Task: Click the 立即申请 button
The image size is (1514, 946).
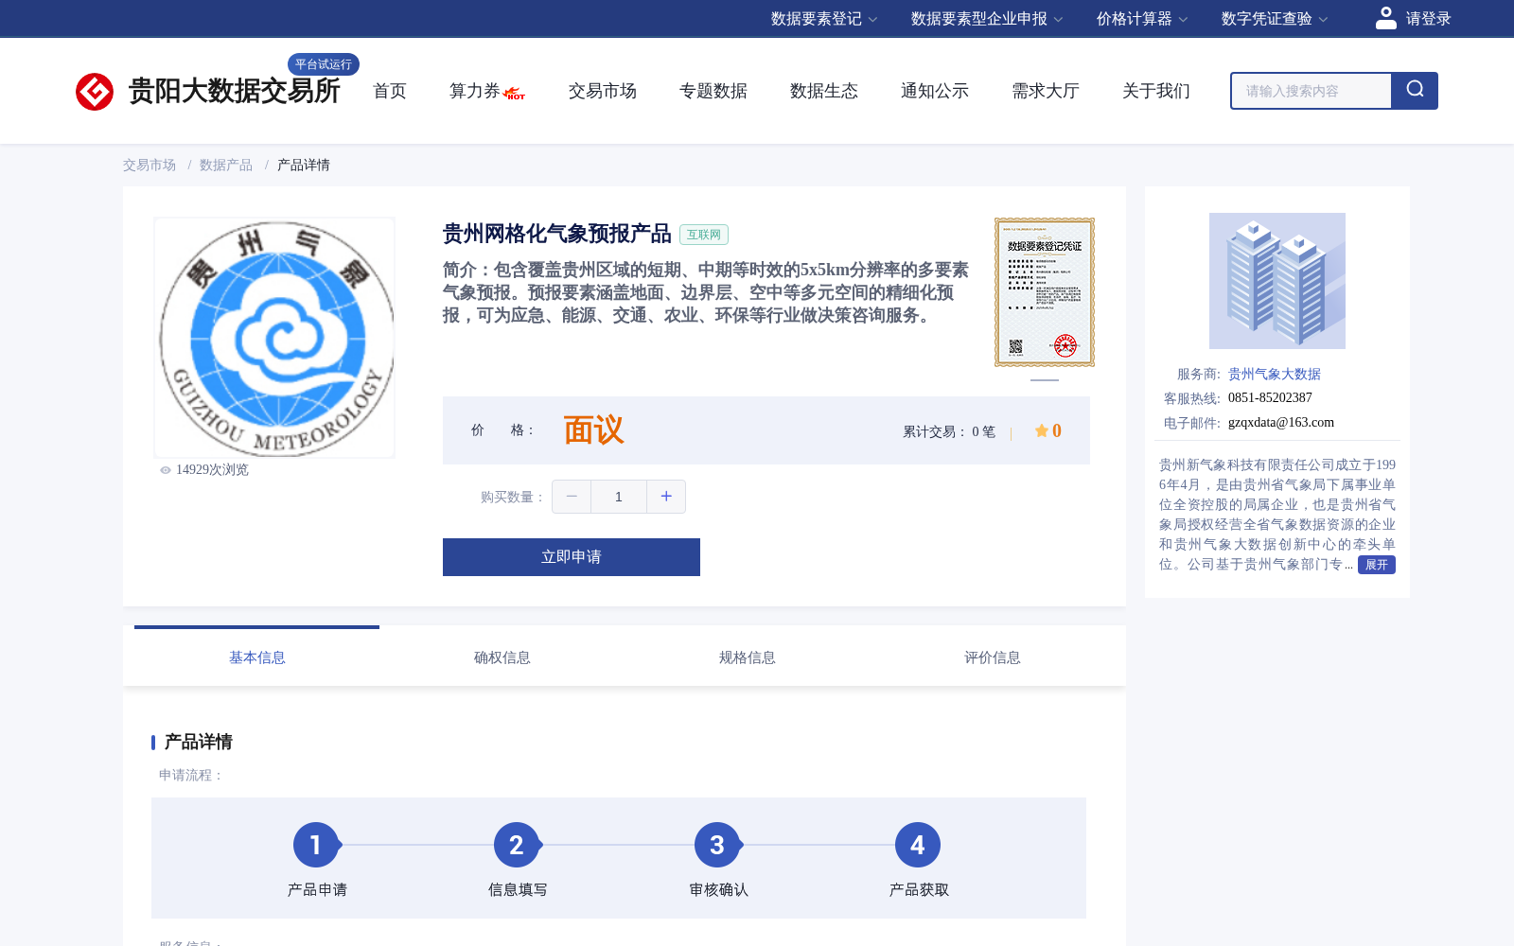Action: 572,557
